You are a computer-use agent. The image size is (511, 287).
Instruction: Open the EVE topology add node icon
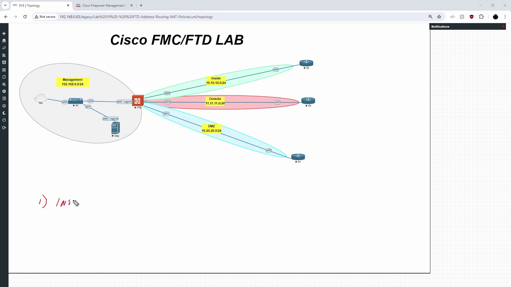point(4,33)
